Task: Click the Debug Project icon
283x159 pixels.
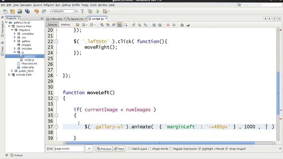Action: [105, 11]
